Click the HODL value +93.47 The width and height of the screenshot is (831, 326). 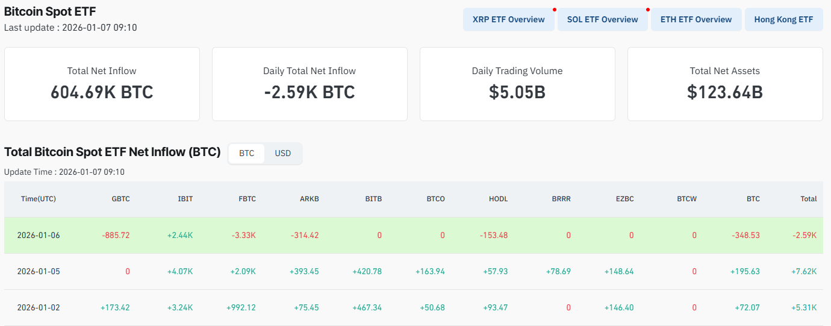coord(495,307)
